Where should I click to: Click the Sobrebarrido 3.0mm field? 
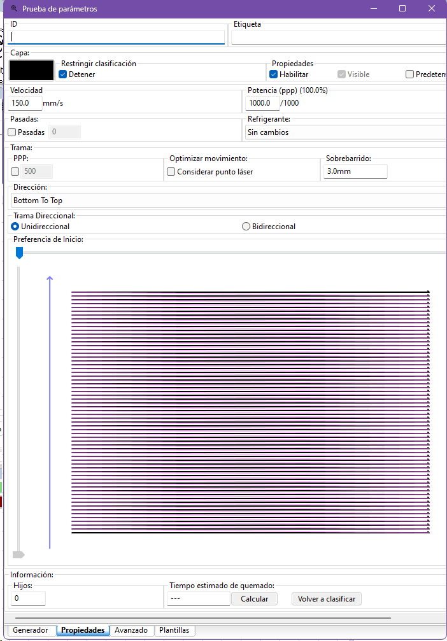(x=355, y=171)
